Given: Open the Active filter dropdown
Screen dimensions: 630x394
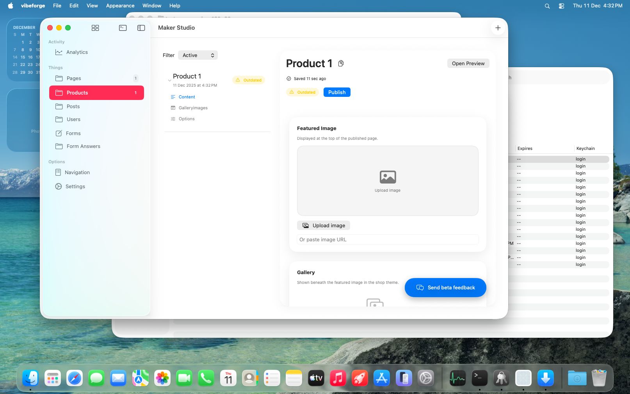Looking at the screenshot, I should (198, 55).
